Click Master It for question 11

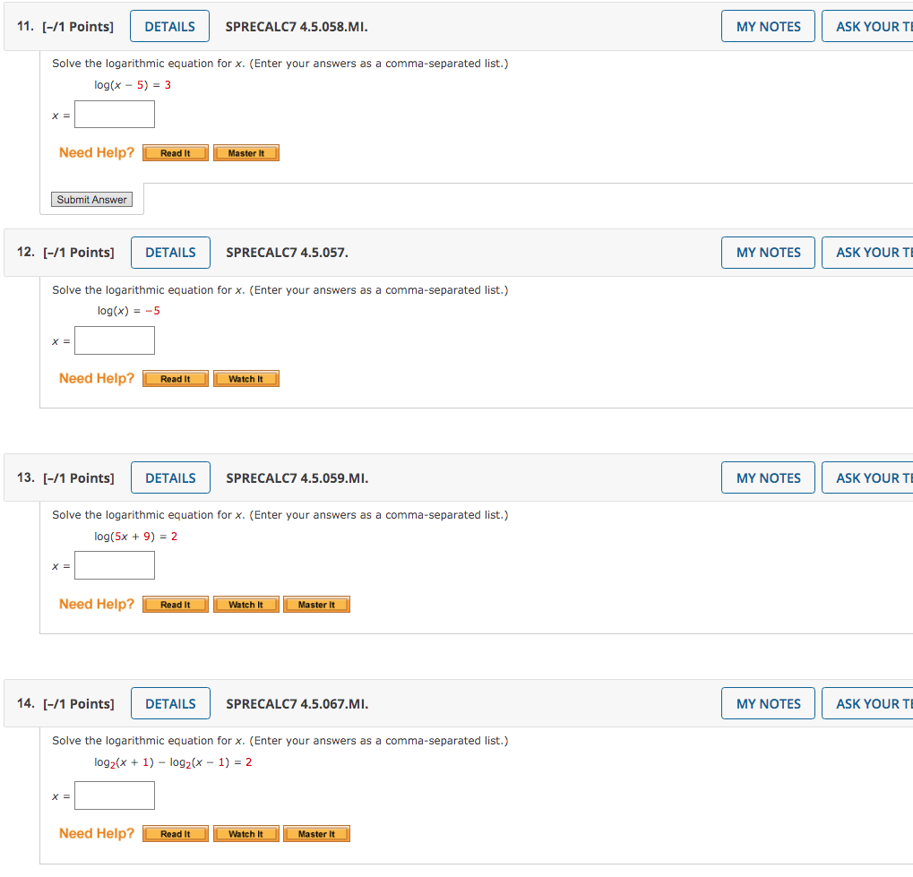click(x=245, y=152)
